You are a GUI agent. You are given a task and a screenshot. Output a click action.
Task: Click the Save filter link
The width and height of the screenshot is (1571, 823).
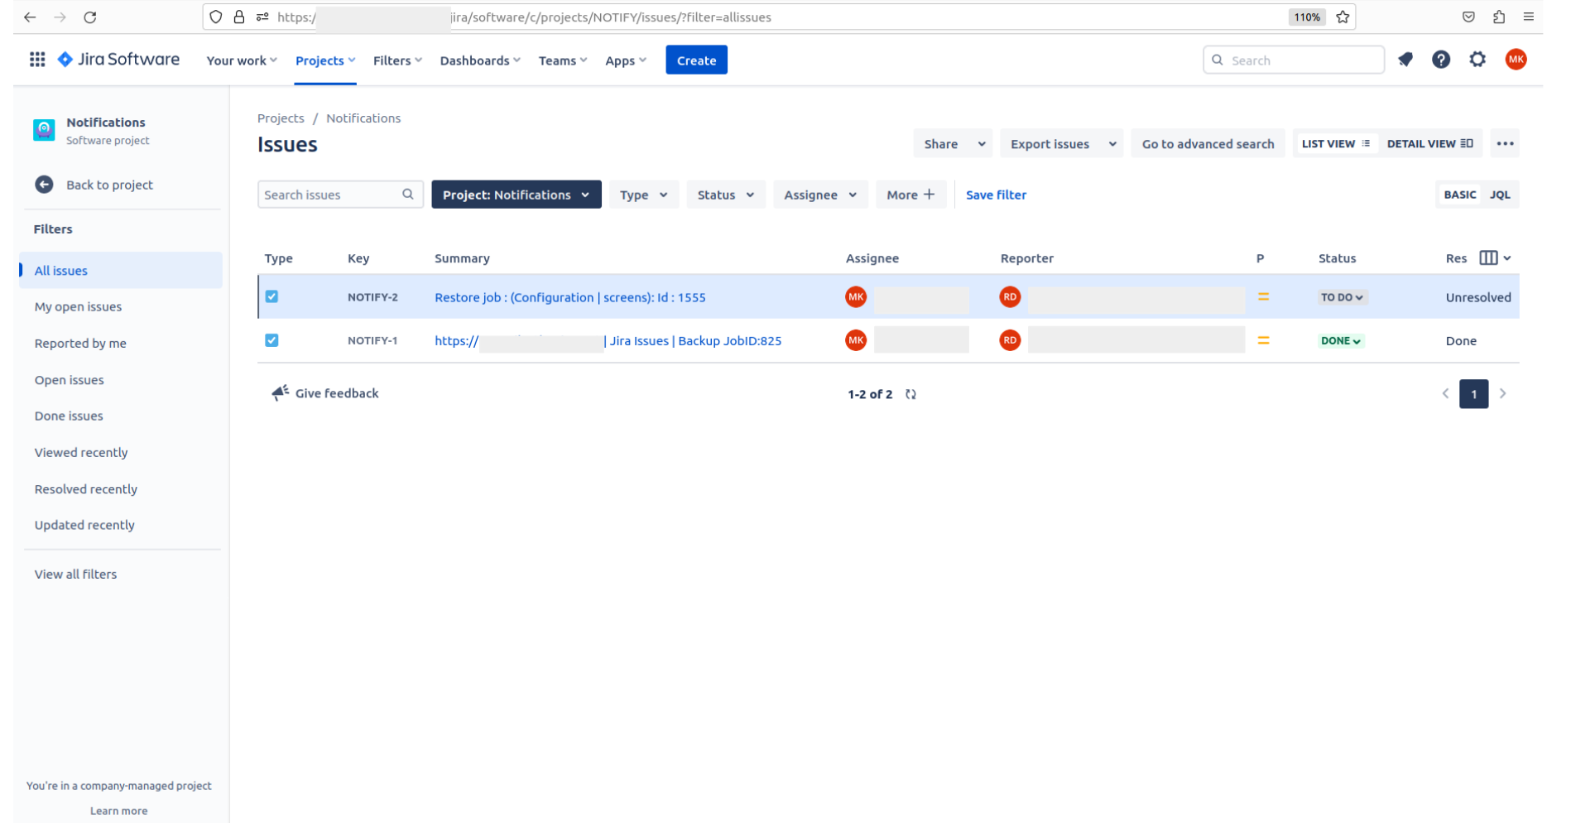point(996,195)
